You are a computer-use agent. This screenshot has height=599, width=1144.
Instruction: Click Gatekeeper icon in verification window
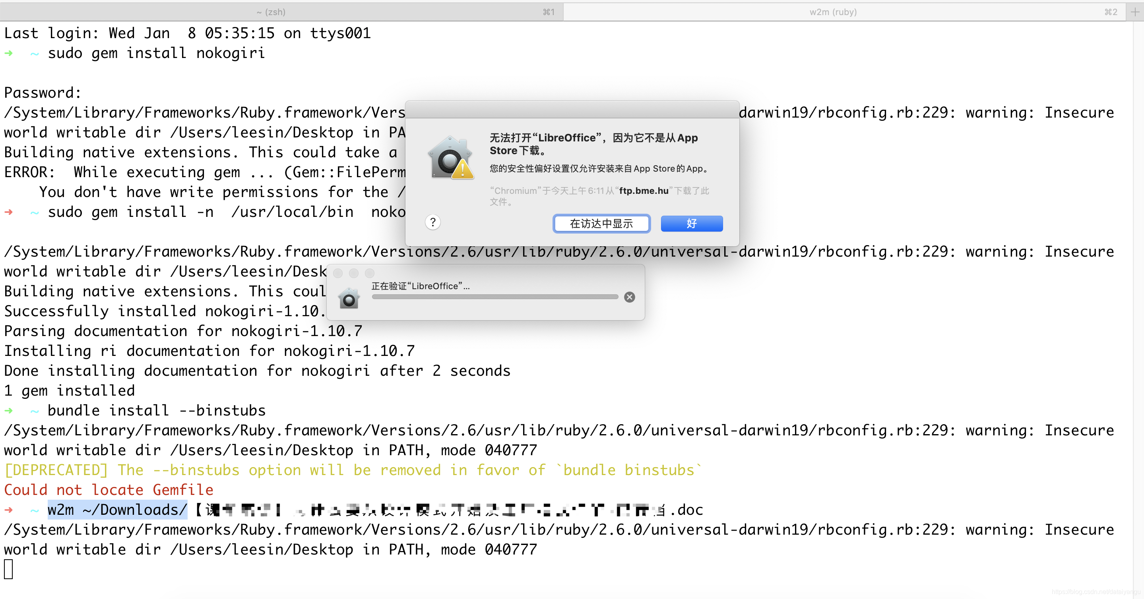point(349,298)
